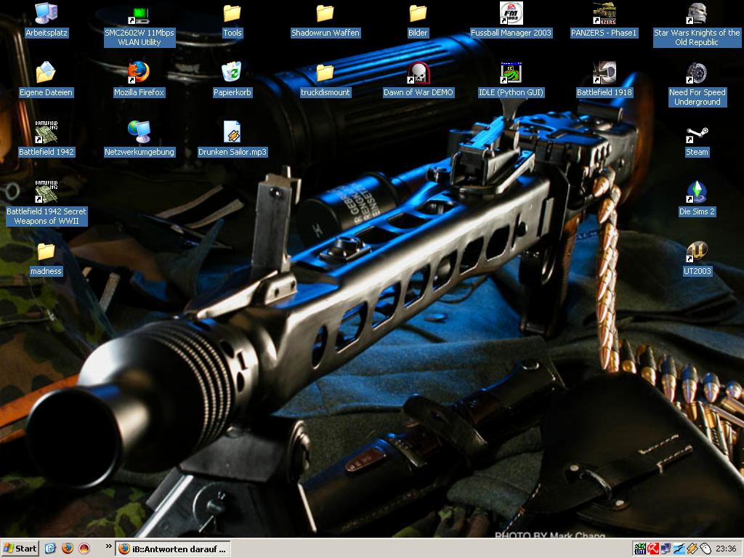The width and height of the screenshot is (744, 558).
Task: Click the Arbeitsplatz icon
Action: [46, 14]
